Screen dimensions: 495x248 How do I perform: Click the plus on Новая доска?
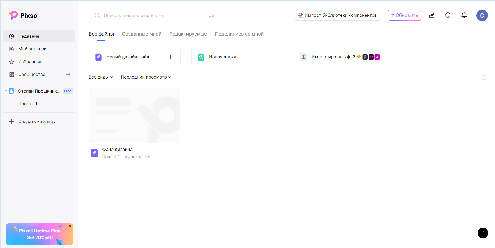[x=273, y=57]
